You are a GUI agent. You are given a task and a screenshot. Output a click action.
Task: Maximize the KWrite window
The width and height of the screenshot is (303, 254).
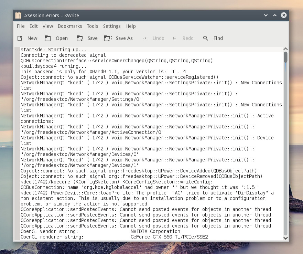coord(275,15)
